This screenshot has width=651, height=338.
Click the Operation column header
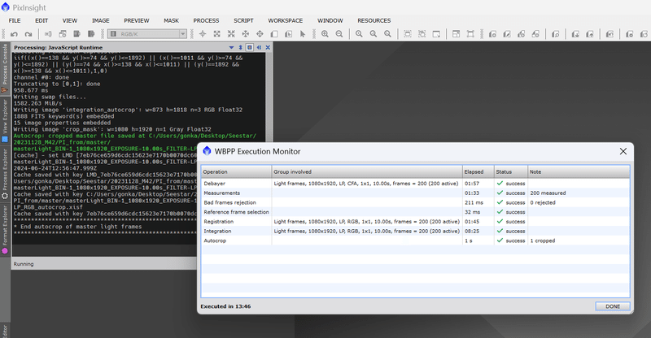(x=236, y=171)
